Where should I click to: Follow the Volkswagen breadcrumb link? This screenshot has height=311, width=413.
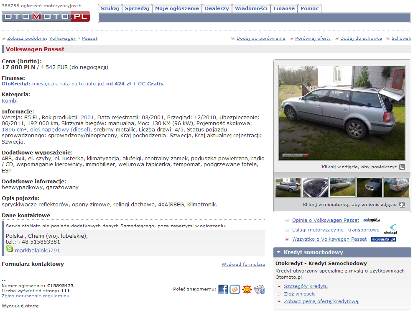63,38
